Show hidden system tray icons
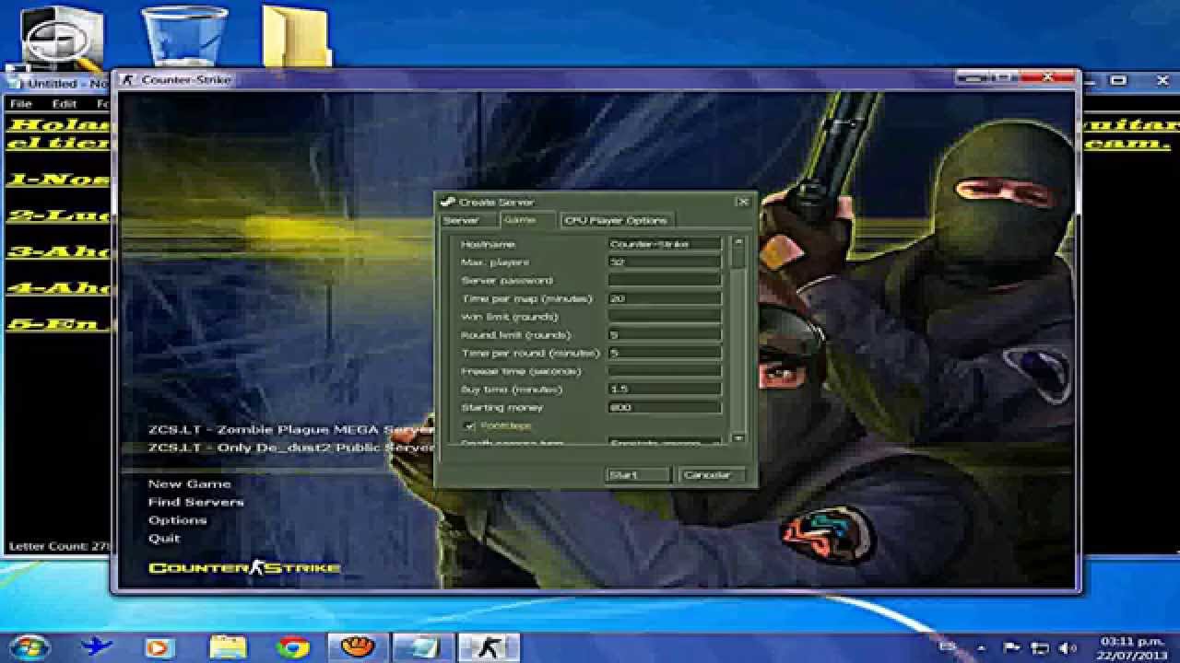Viewport: 1180px width, 663px height. tap(981, 648)
